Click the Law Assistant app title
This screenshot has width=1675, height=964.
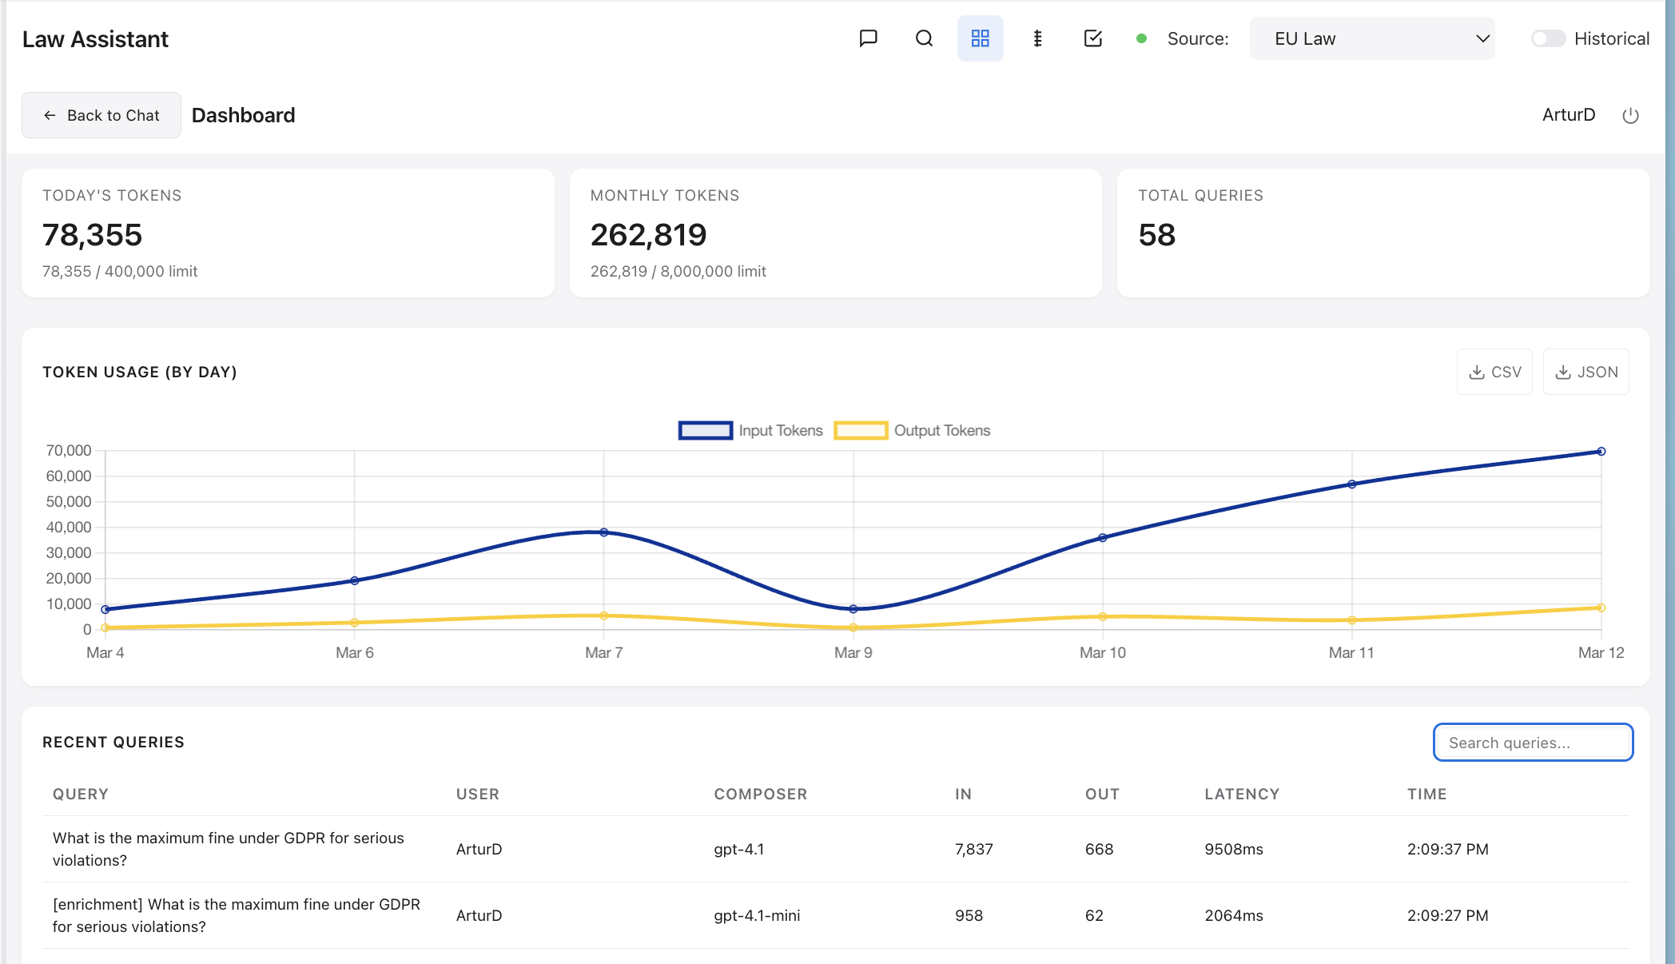click(x=96, y=38)
